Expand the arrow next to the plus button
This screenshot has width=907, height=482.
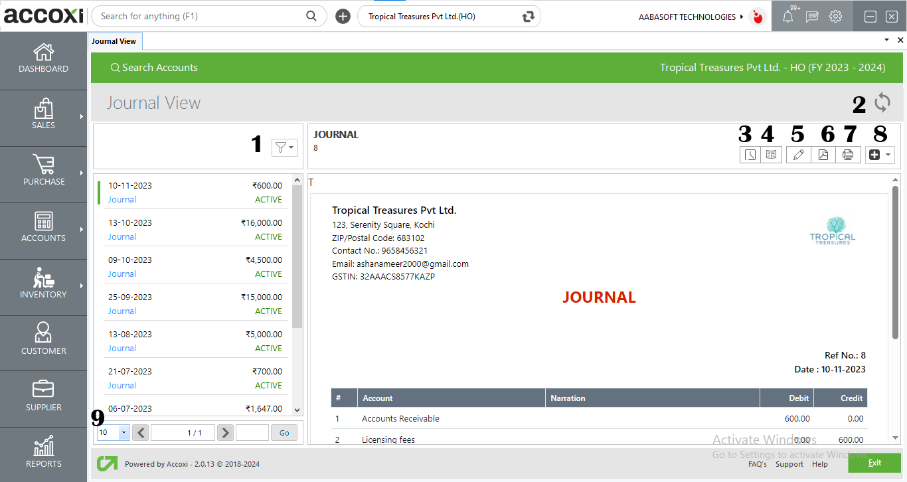click(x=888, y=154)
